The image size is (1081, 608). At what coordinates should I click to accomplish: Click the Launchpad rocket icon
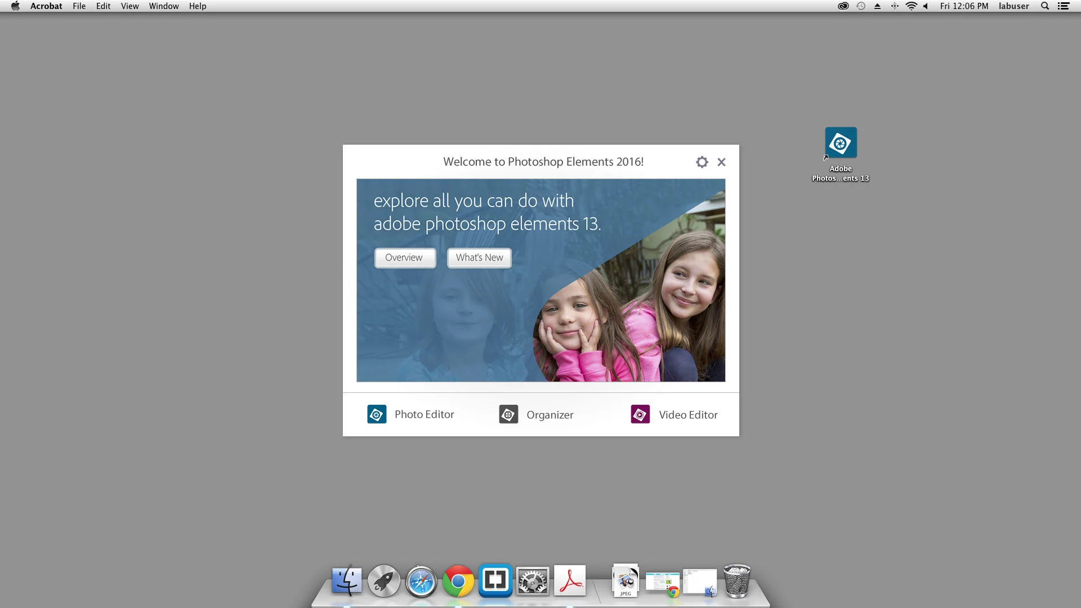[384, 581]
